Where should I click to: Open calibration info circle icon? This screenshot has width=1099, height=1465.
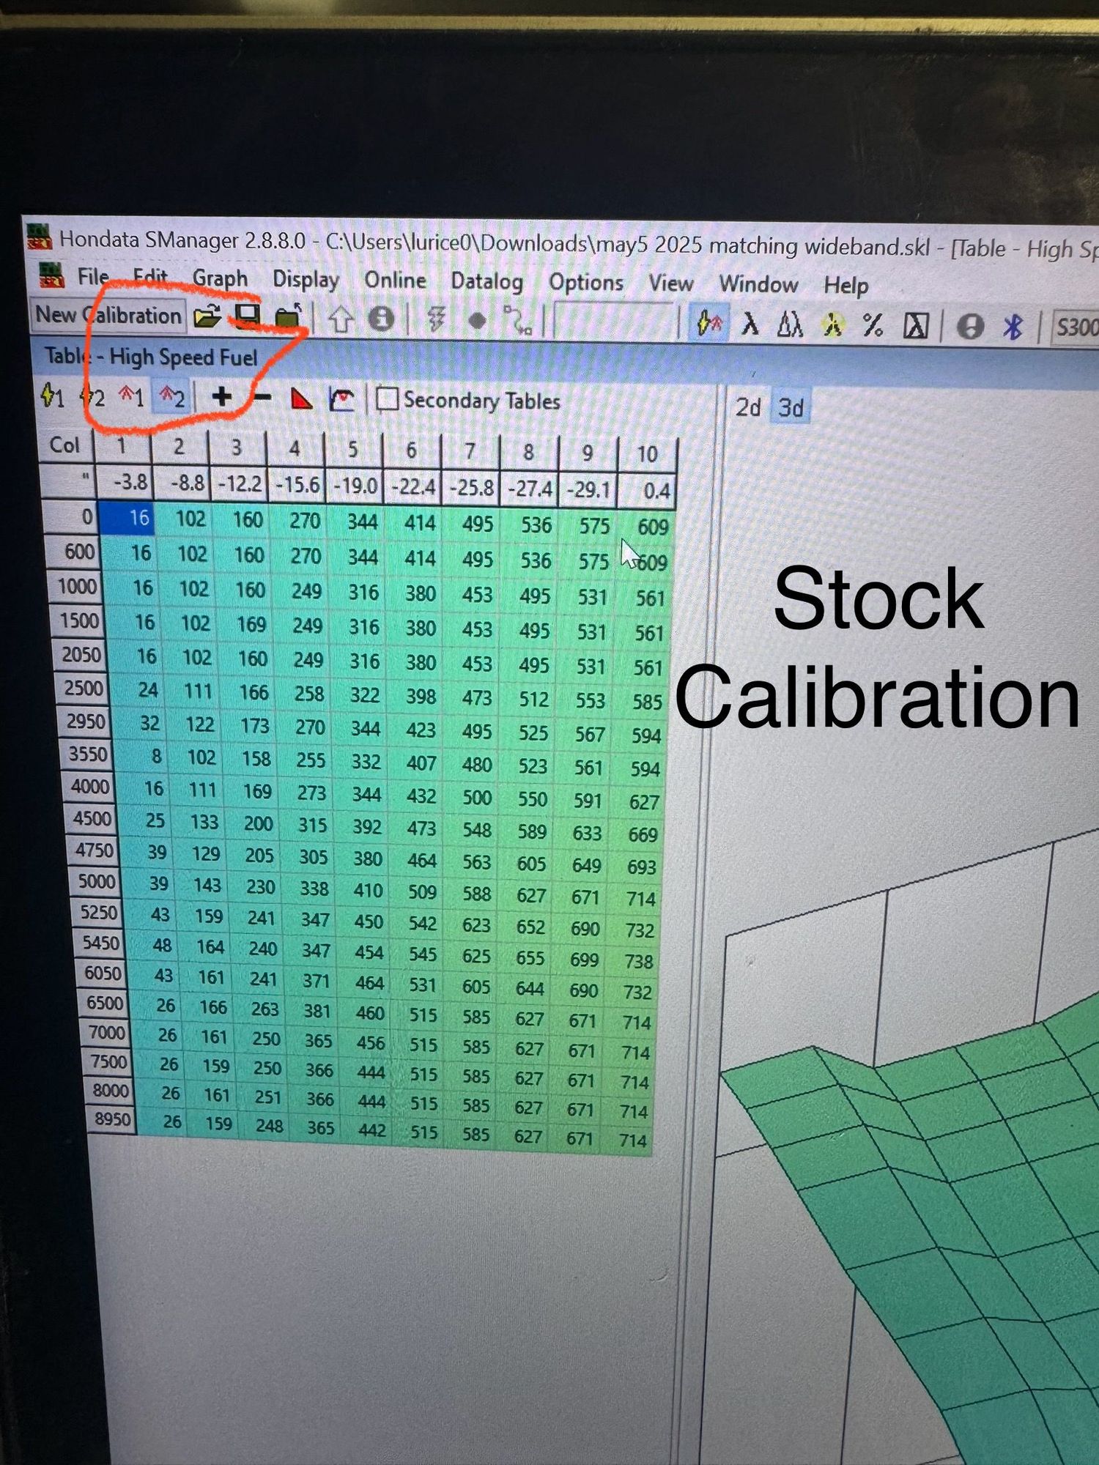coord(381,319)
